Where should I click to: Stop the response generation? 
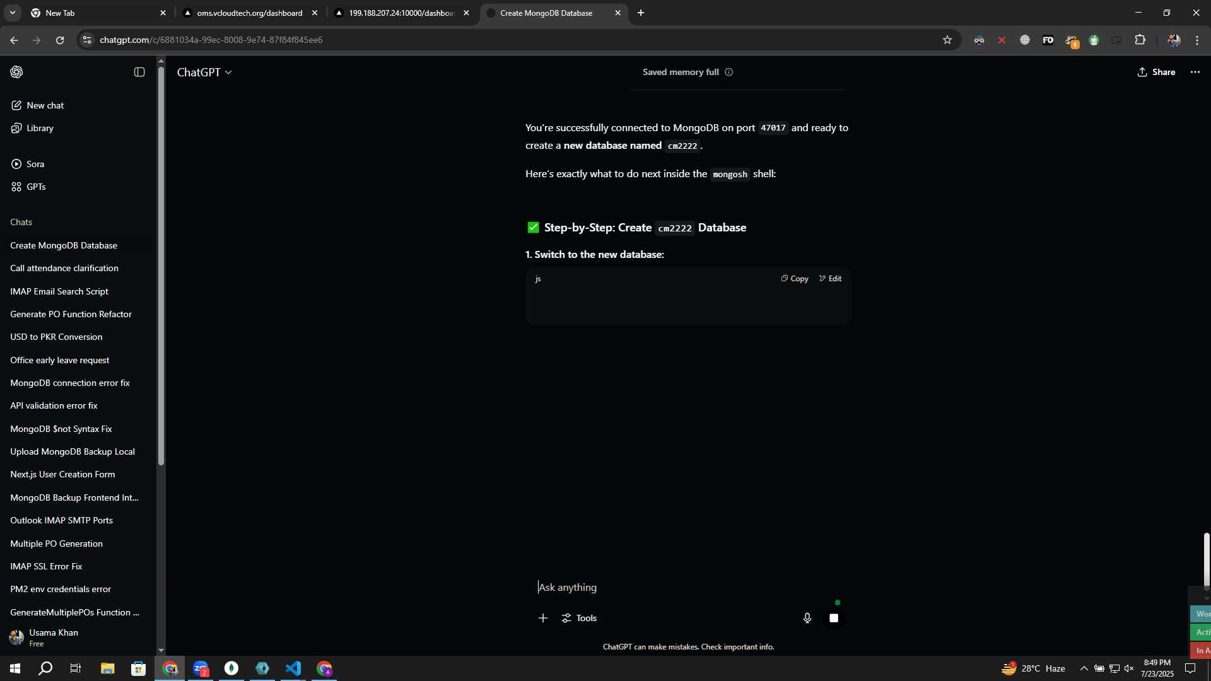coord(834,618)
